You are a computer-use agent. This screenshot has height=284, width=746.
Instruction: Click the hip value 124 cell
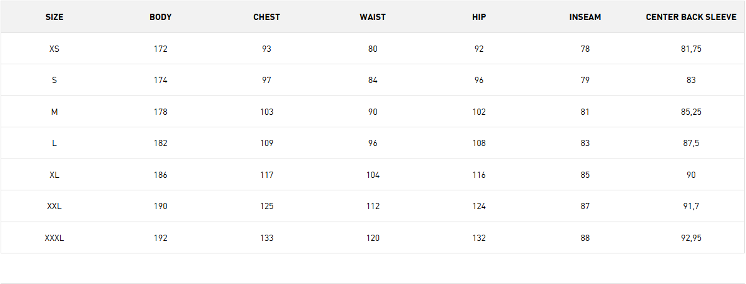click(x=479, y=206)
